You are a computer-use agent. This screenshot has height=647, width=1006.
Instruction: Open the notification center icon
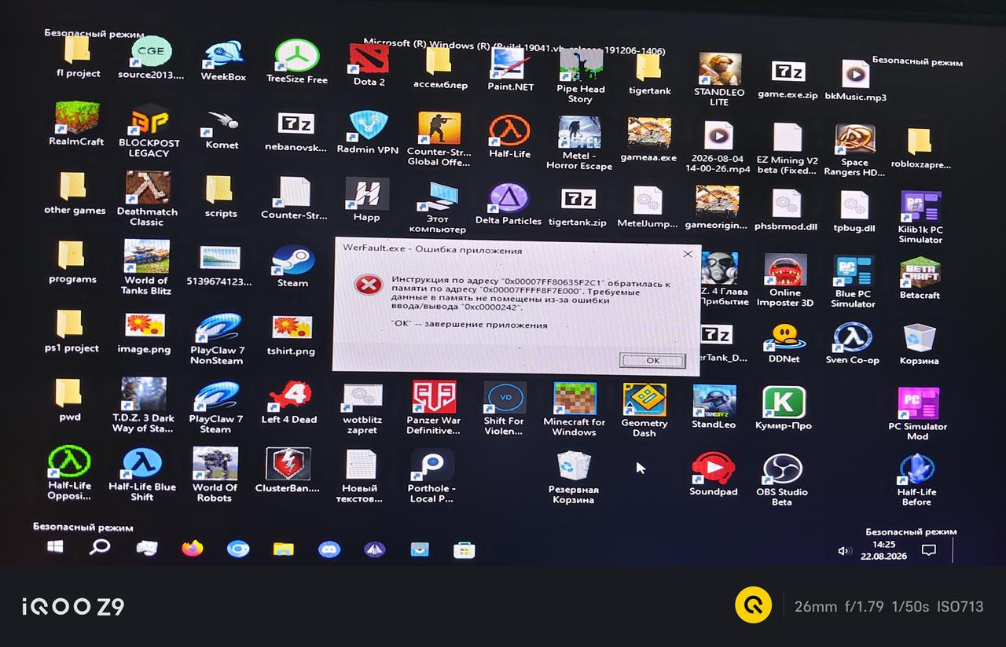coord(928,550)
